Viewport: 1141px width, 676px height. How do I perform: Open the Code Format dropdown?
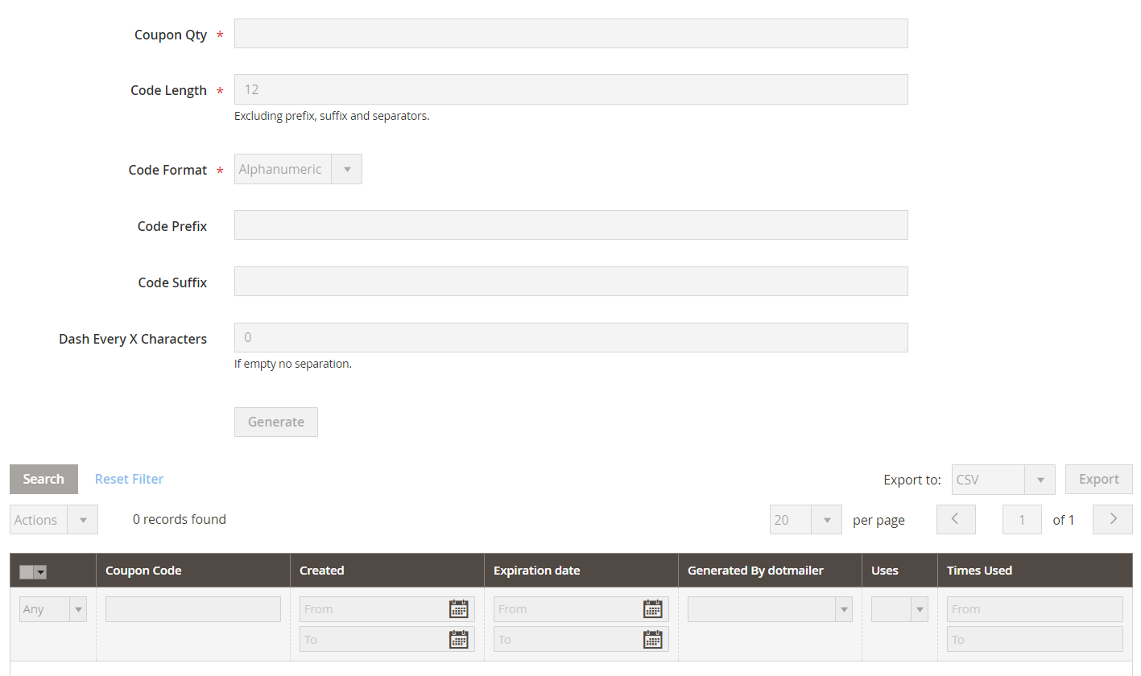click(x=298, y=169)
